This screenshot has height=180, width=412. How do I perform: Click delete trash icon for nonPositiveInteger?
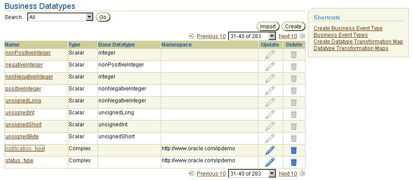pyautogui.click(x=294, y=55)
